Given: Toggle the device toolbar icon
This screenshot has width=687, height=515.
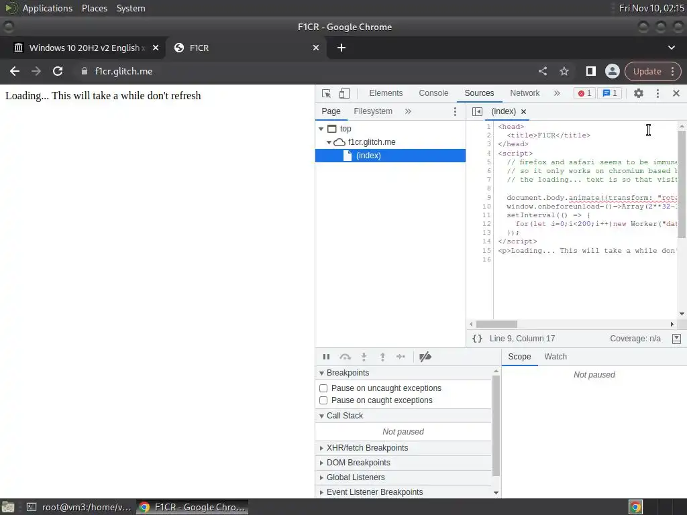Looking at the screenshot, I should coord(344,93).
